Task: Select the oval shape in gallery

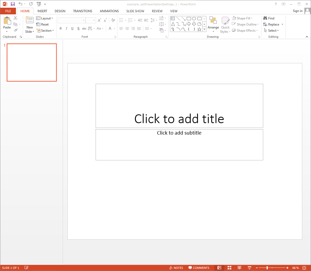Action: pyautogui.click(x=194, y=18)
